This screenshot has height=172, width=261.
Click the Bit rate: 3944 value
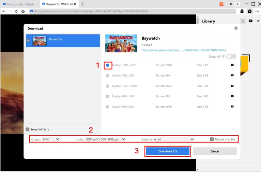(163, 65)
